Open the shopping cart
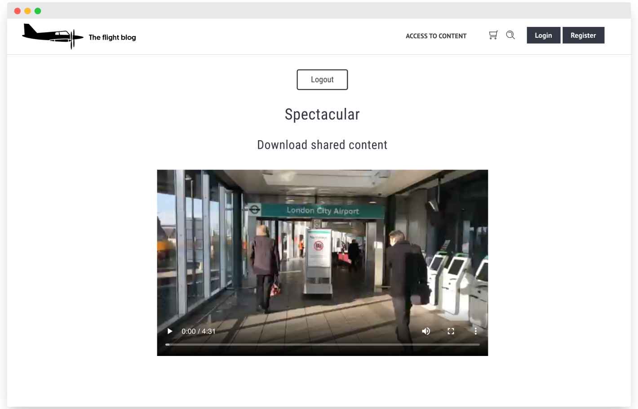This screenshot has width=638, height=409. (x=493, y=35)
